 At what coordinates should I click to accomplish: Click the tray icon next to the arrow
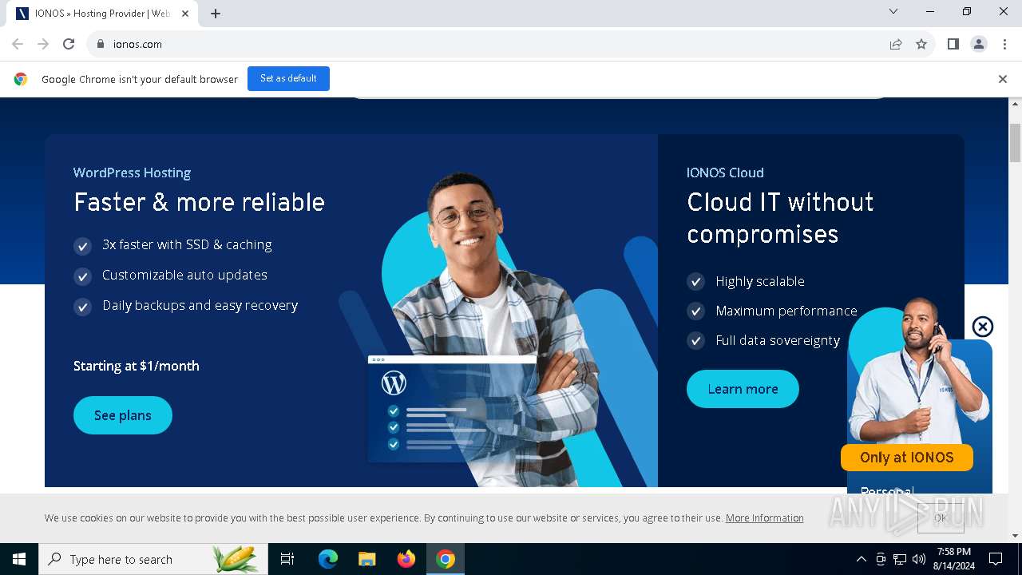pos(881,559)
